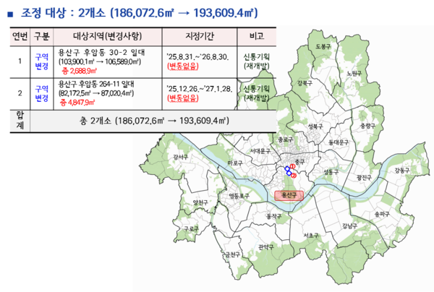Select the '합계' row label
The image size is (434, 292).
(x=20, y=121)
